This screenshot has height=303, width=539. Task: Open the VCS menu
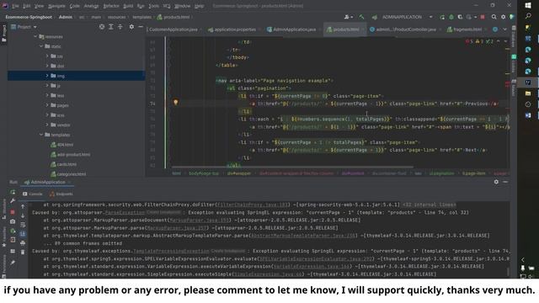pos(167,6)
